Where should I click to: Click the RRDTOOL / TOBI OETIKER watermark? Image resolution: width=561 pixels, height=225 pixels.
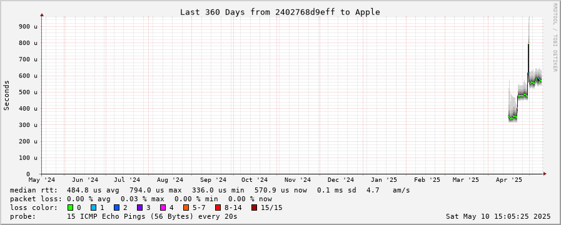(555, 37)
